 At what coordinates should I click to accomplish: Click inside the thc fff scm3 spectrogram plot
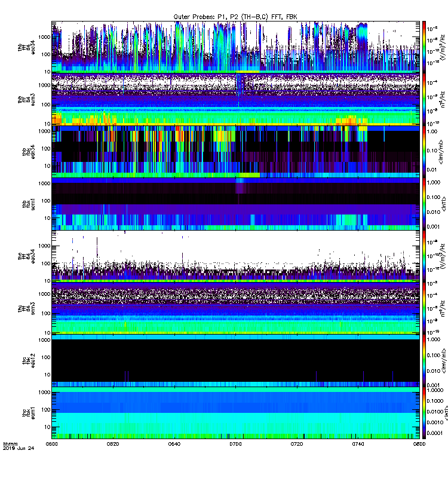coord(235,308)
